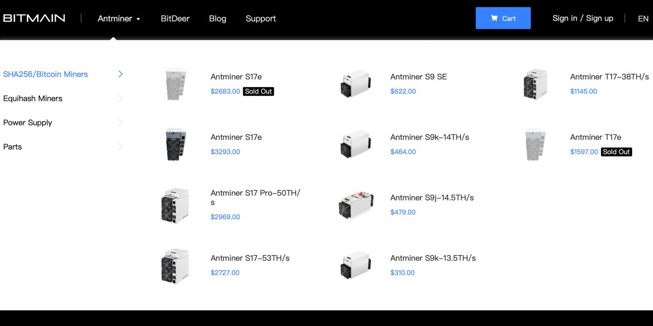Image resolution: width=653 pixels, height=326 pixels.
Task: Click the Antminer S17-53TH/s product image
Action: pyautogui.click(x=175, y=266)
